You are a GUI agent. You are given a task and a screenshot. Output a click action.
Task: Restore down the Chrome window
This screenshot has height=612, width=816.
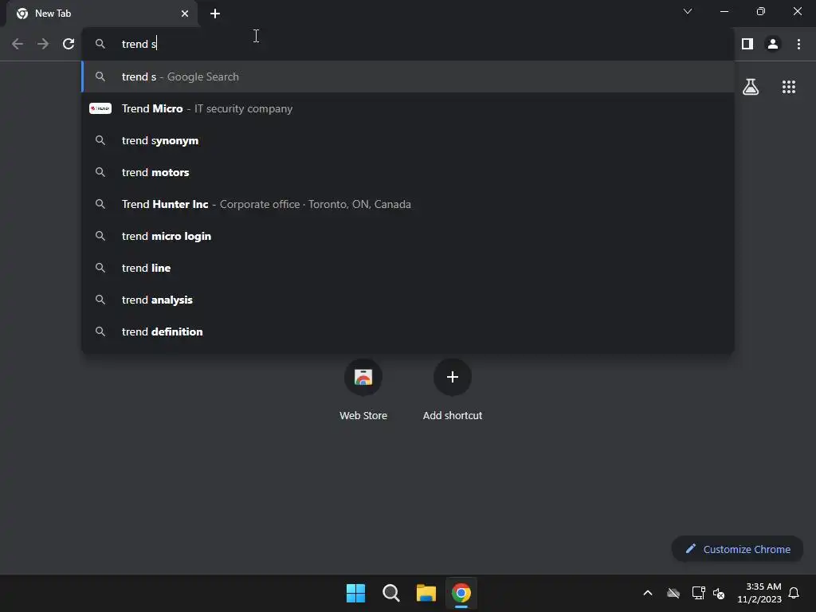point(761,11)
